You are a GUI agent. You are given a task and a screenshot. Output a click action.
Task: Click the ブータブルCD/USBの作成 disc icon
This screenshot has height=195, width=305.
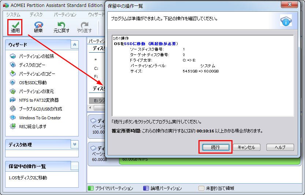(13, 109)
